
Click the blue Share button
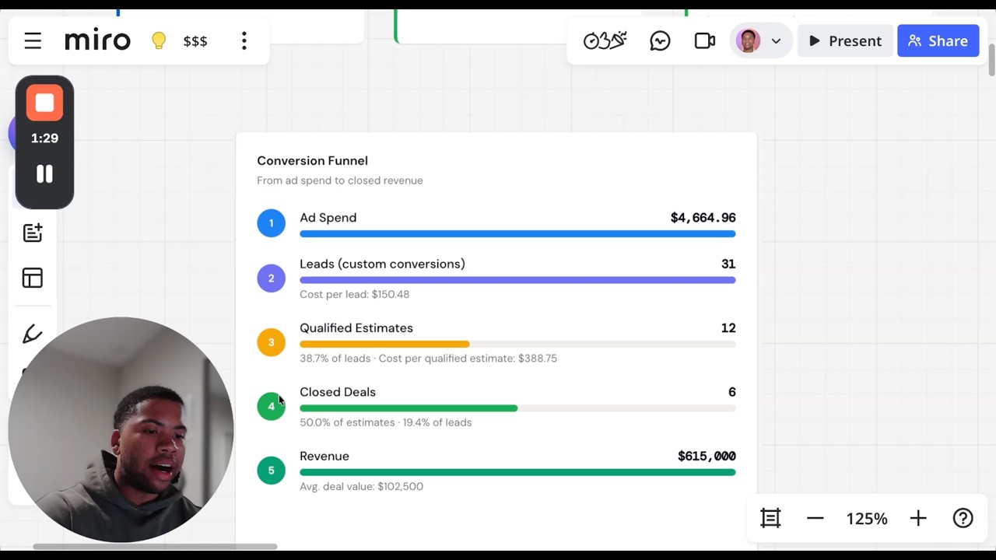(938, 40)
